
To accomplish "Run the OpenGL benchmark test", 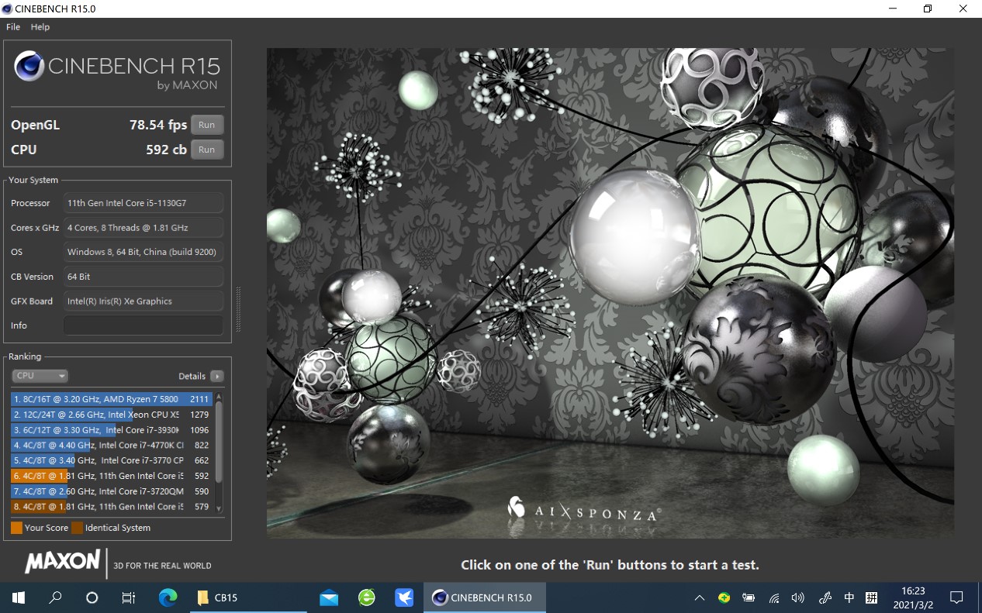I will [207, 125].
